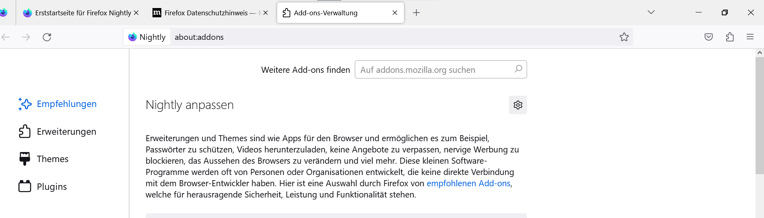764x218 pixels.
Task: Expand the list all tabs chevron
Action: click(x=651, y=12)
